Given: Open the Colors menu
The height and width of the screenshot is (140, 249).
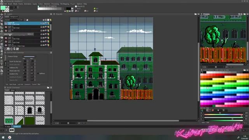Looking at the screenshot, I should 40,4.
